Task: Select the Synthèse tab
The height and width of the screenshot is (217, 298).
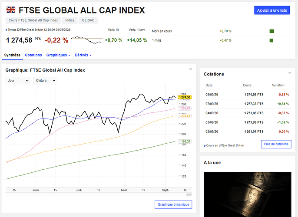Action: (x=12, y=55)
